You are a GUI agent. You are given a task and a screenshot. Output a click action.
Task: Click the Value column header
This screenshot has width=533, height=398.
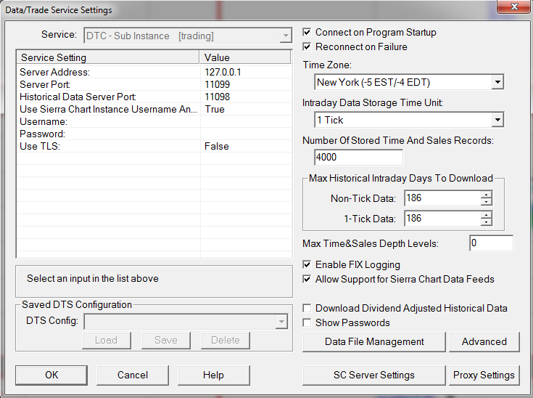click(x=245, y=57)
